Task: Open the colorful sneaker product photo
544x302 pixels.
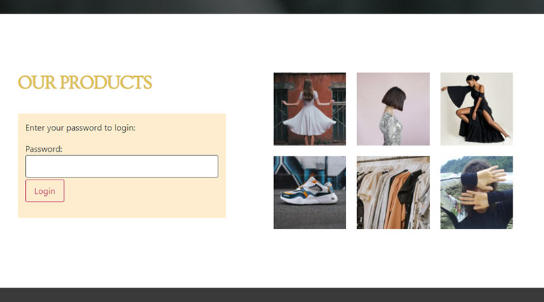Action: (310, 192)
